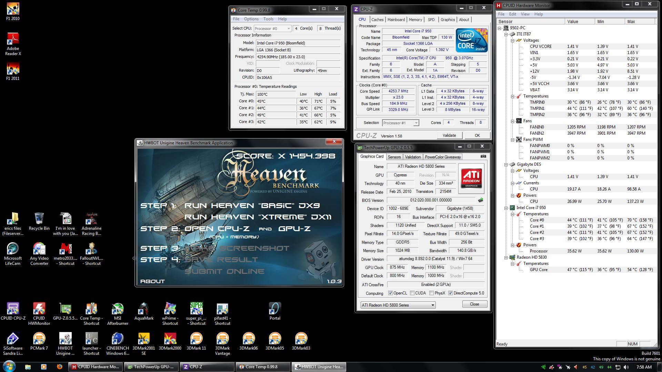
Task: Click the volume tray icon
Action: coord(626,367)
